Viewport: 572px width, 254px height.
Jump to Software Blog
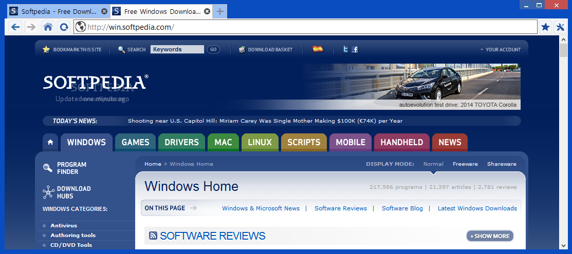(x=402, y=208)
